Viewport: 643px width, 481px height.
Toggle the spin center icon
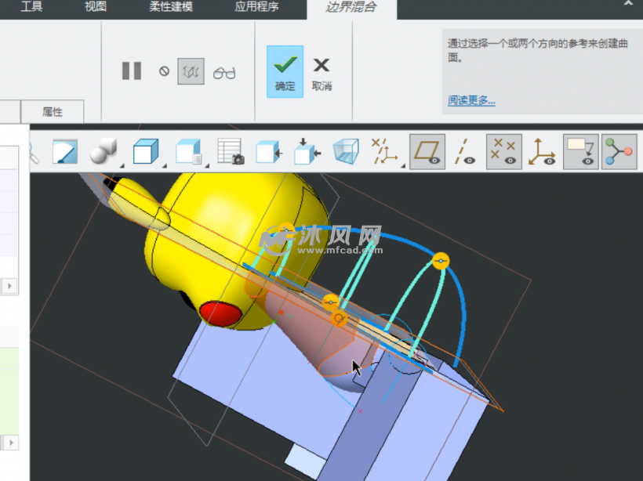[x=619, y=152]
